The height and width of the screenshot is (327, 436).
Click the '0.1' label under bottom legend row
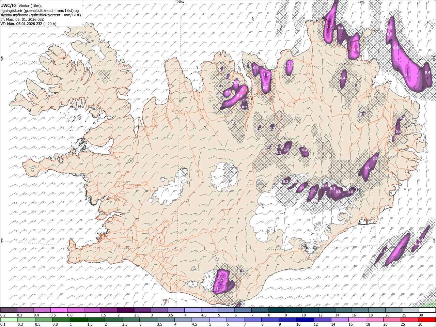(x=3, y=324)
